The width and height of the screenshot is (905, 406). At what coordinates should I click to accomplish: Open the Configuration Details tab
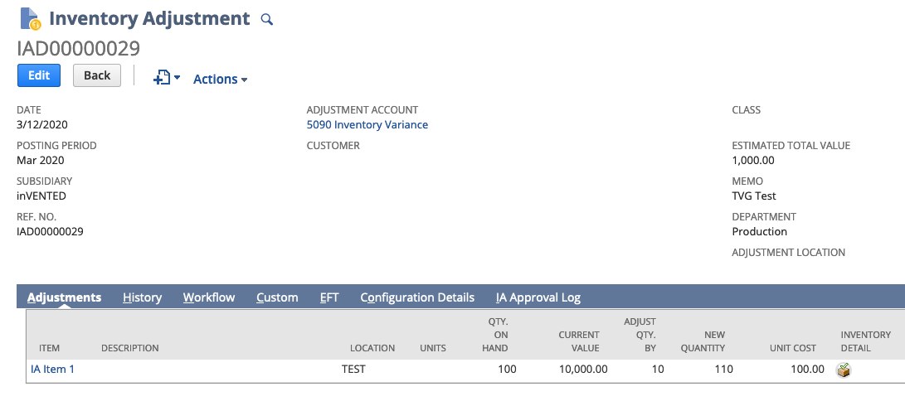tap(417, 297)
